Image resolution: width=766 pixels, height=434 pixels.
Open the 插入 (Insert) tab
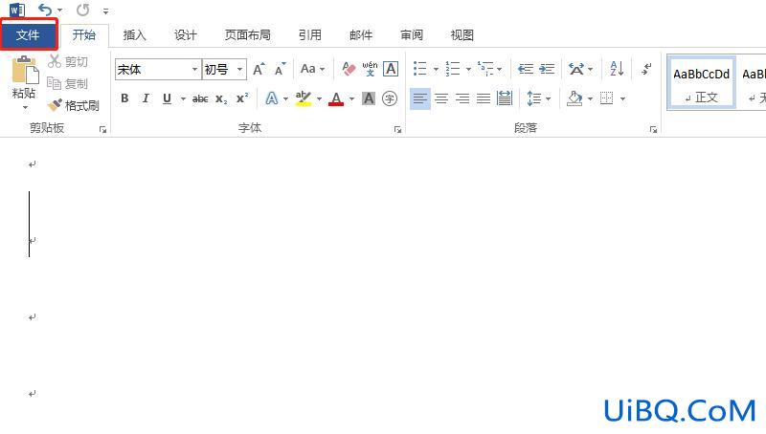tap(134, 35)
